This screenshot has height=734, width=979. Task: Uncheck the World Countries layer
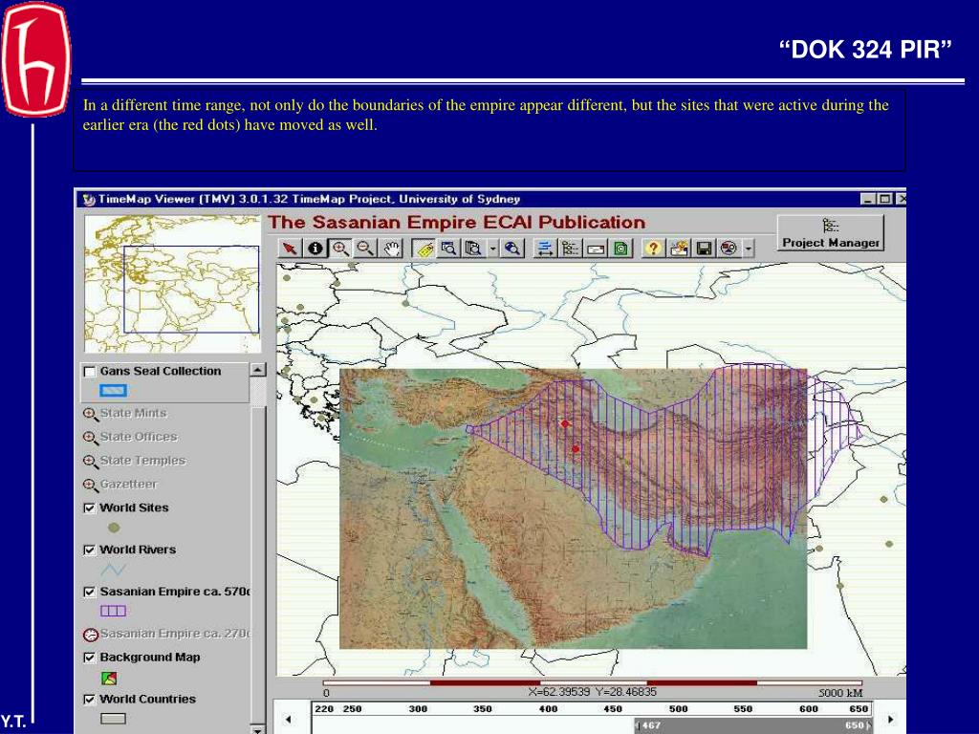click(90, 700)
